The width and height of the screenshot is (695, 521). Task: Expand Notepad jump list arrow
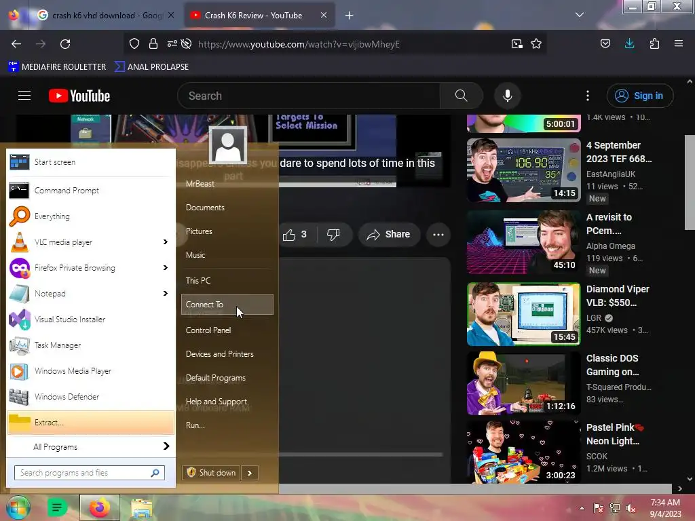pos(166,293)
